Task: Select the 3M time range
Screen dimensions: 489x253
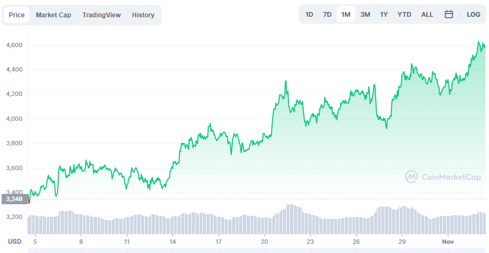Action: point(365,14)
